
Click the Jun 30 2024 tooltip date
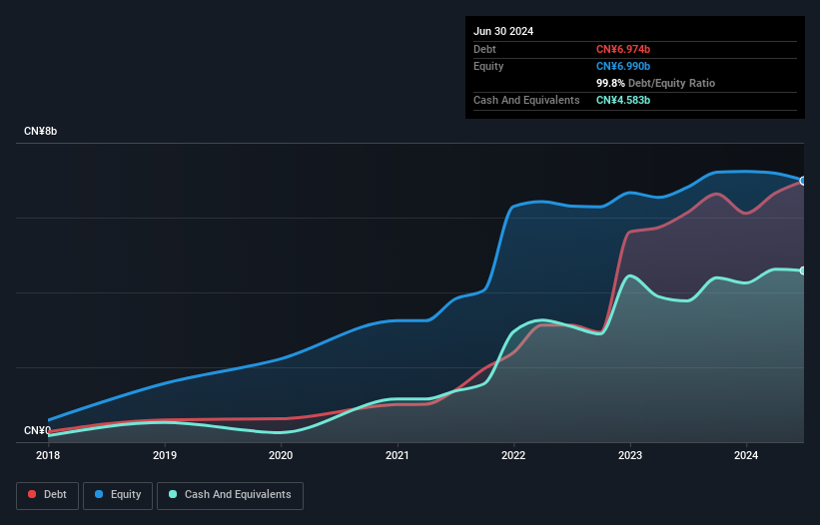(x=503, y=31)
